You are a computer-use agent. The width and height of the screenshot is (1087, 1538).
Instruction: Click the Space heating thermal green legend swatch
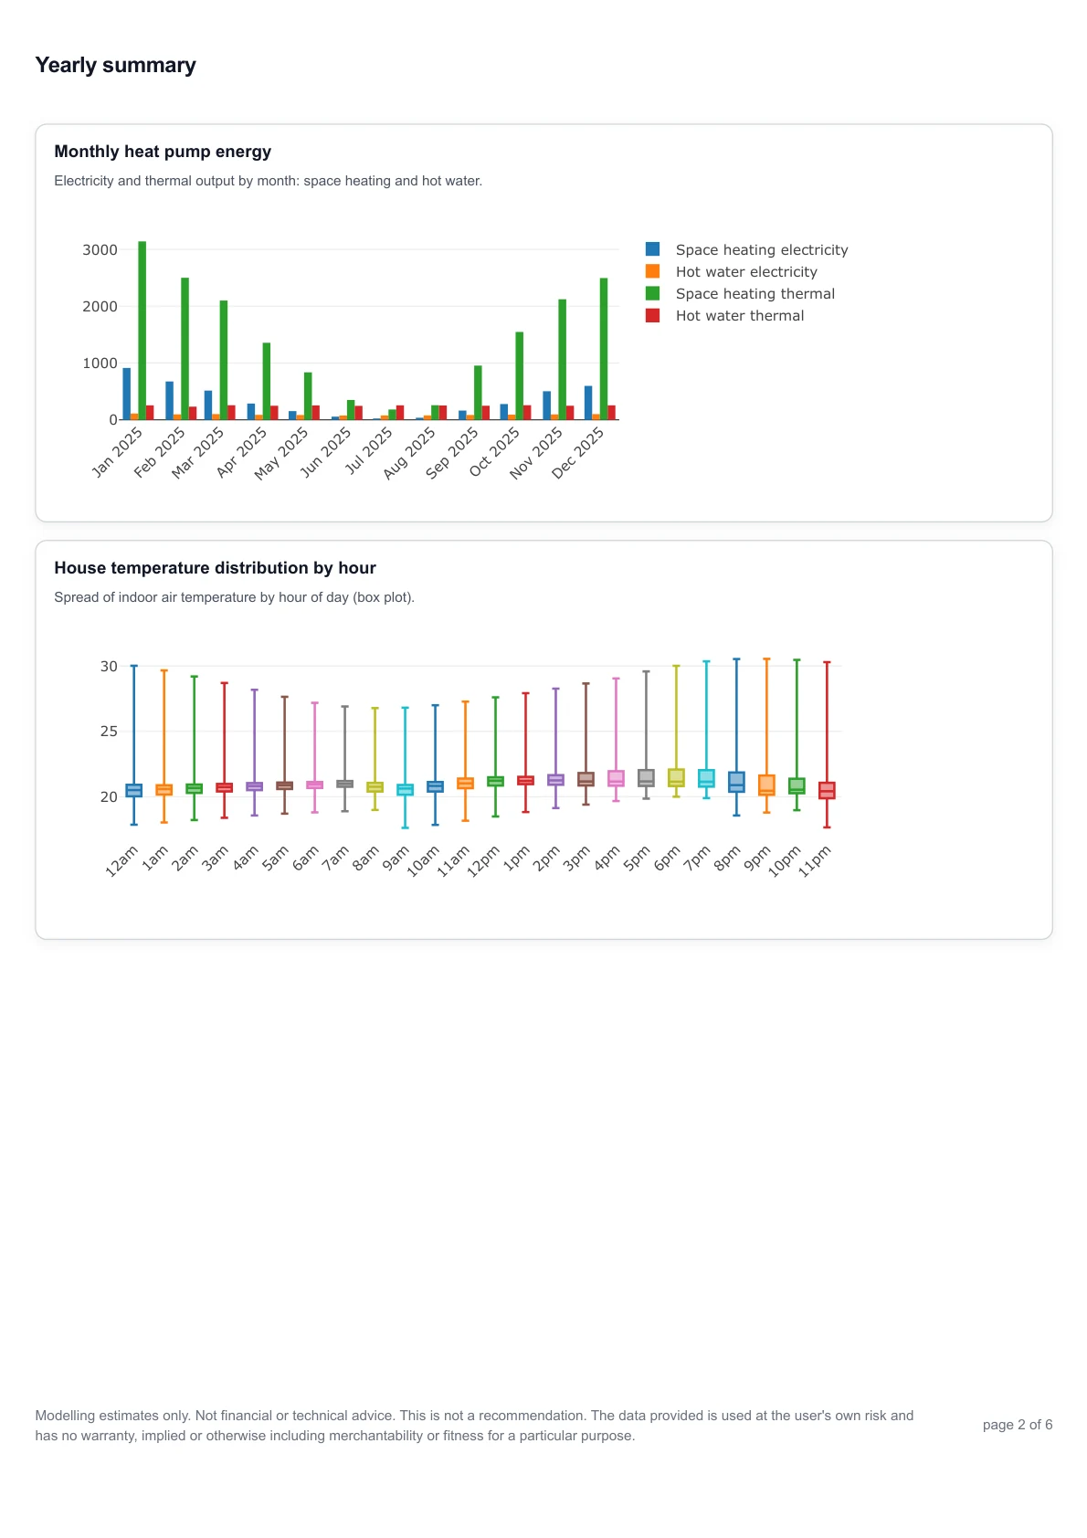coord(652,293)
